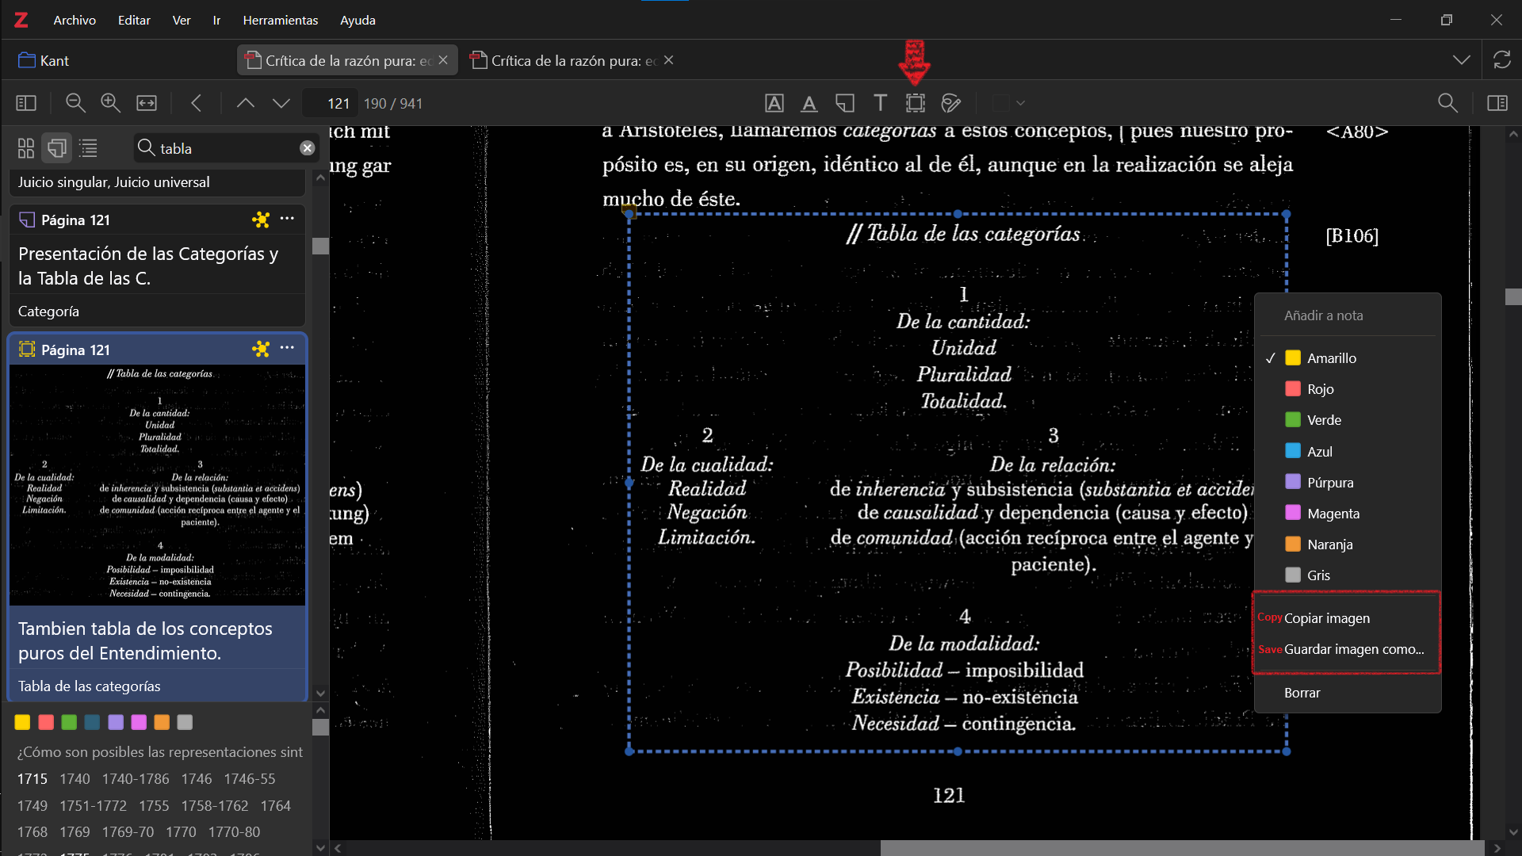Click Borrar in the context menu

point(1302,693)
